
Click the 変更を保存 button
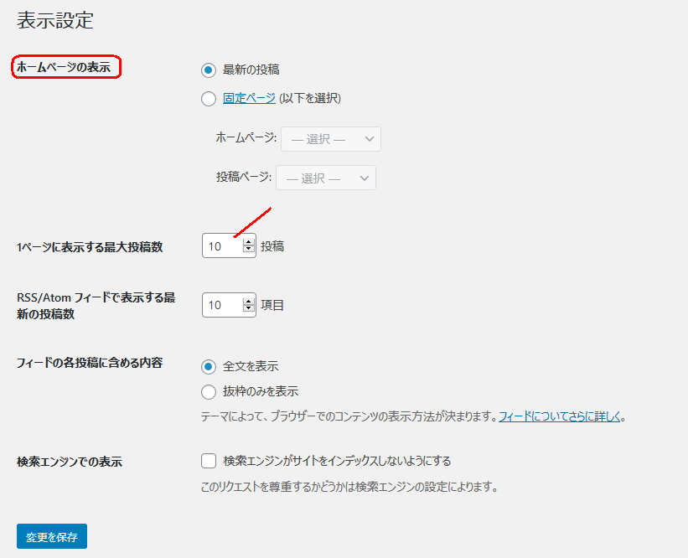point(52,536)
